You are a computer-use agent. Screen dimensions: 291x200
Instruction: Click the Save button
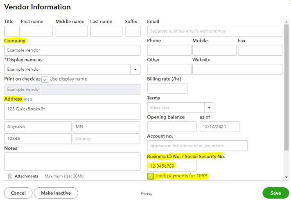275,193
